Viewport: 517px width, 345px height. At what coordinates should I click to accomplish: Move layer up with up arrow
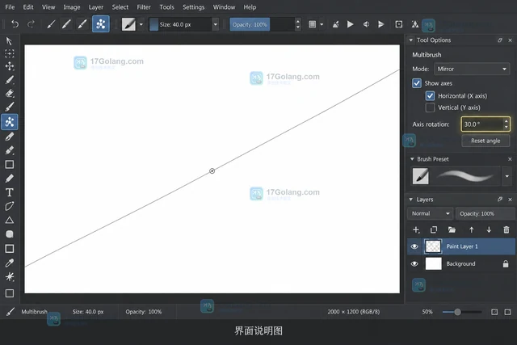tap(472, 229)
